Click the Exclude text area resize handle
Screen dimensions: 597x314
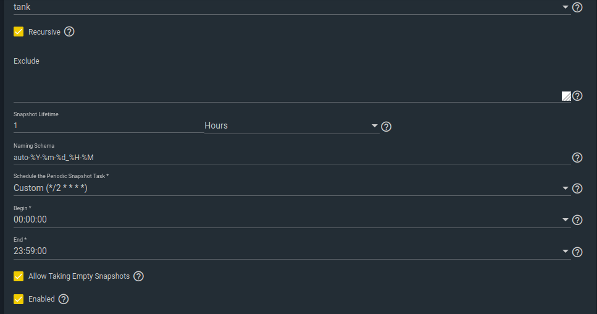tap(566, 96)
